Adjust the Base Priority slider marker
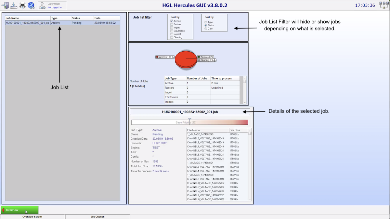Screen dimensions: 390x219 190,120
